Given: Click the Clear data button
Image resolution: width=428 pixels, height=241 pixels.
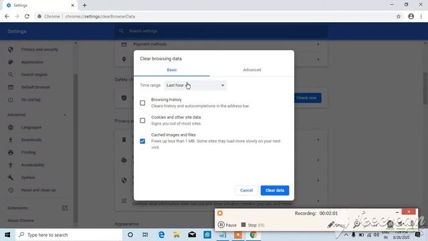Looking at the screenshot, I should coord(275,190).
